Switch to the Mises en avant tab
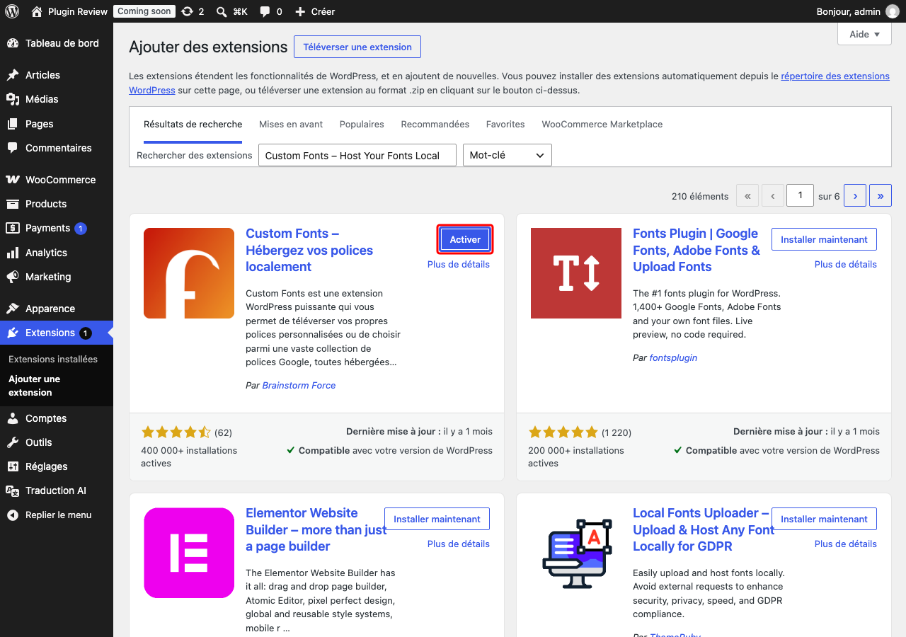906x637 pixels. (x=291, y=124)
